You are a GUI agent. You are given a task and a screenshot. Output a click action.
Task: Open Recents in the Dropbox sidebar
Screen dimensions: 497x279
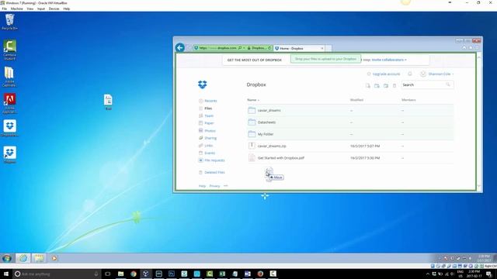[x=207, y=101]
